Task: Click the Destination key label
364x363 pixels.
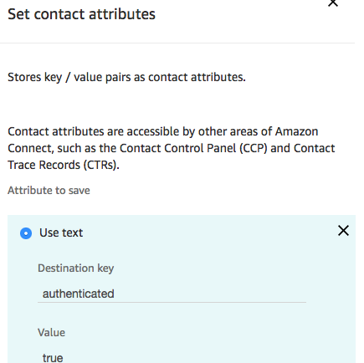Action: 76,268
